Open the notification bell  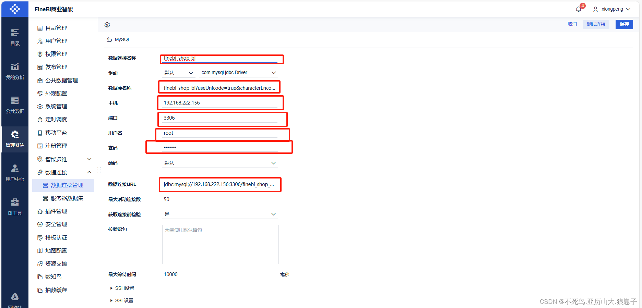click(579, 9)
